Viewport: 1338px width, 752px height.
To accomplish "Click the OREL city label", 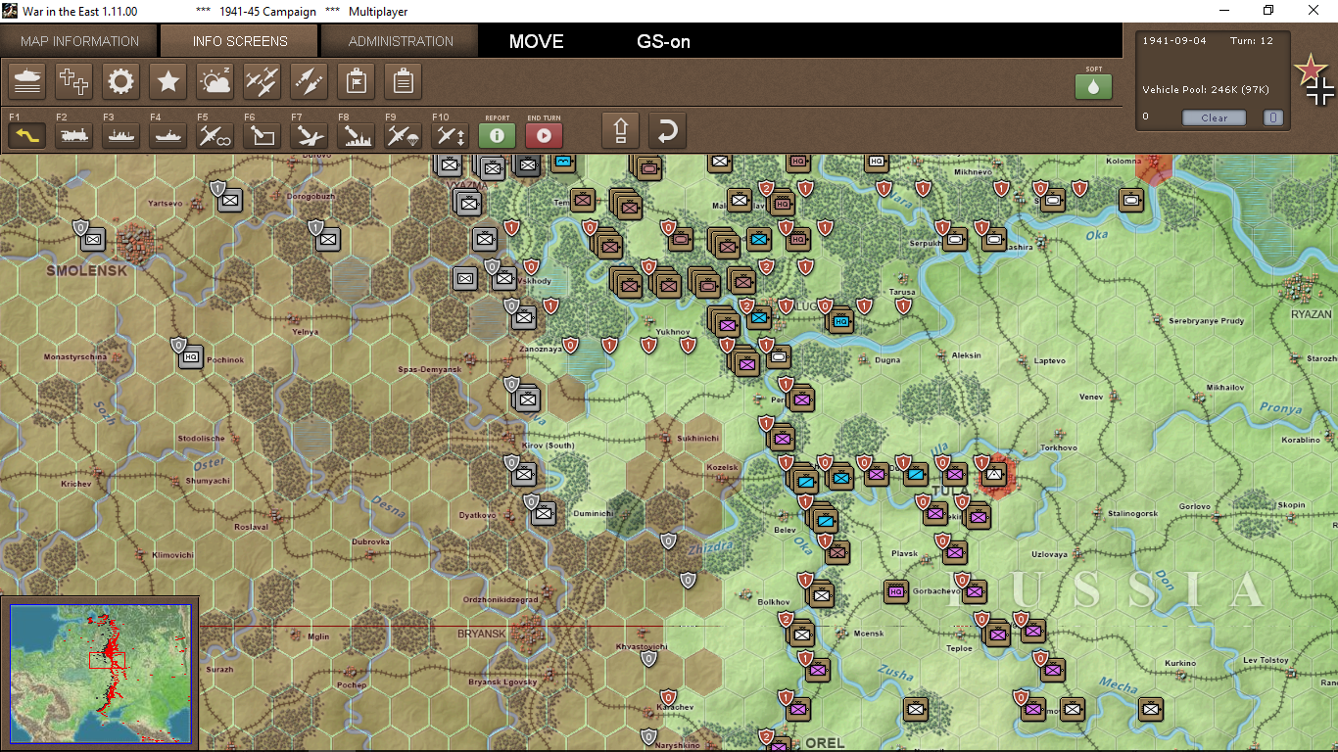I will 825,743.
